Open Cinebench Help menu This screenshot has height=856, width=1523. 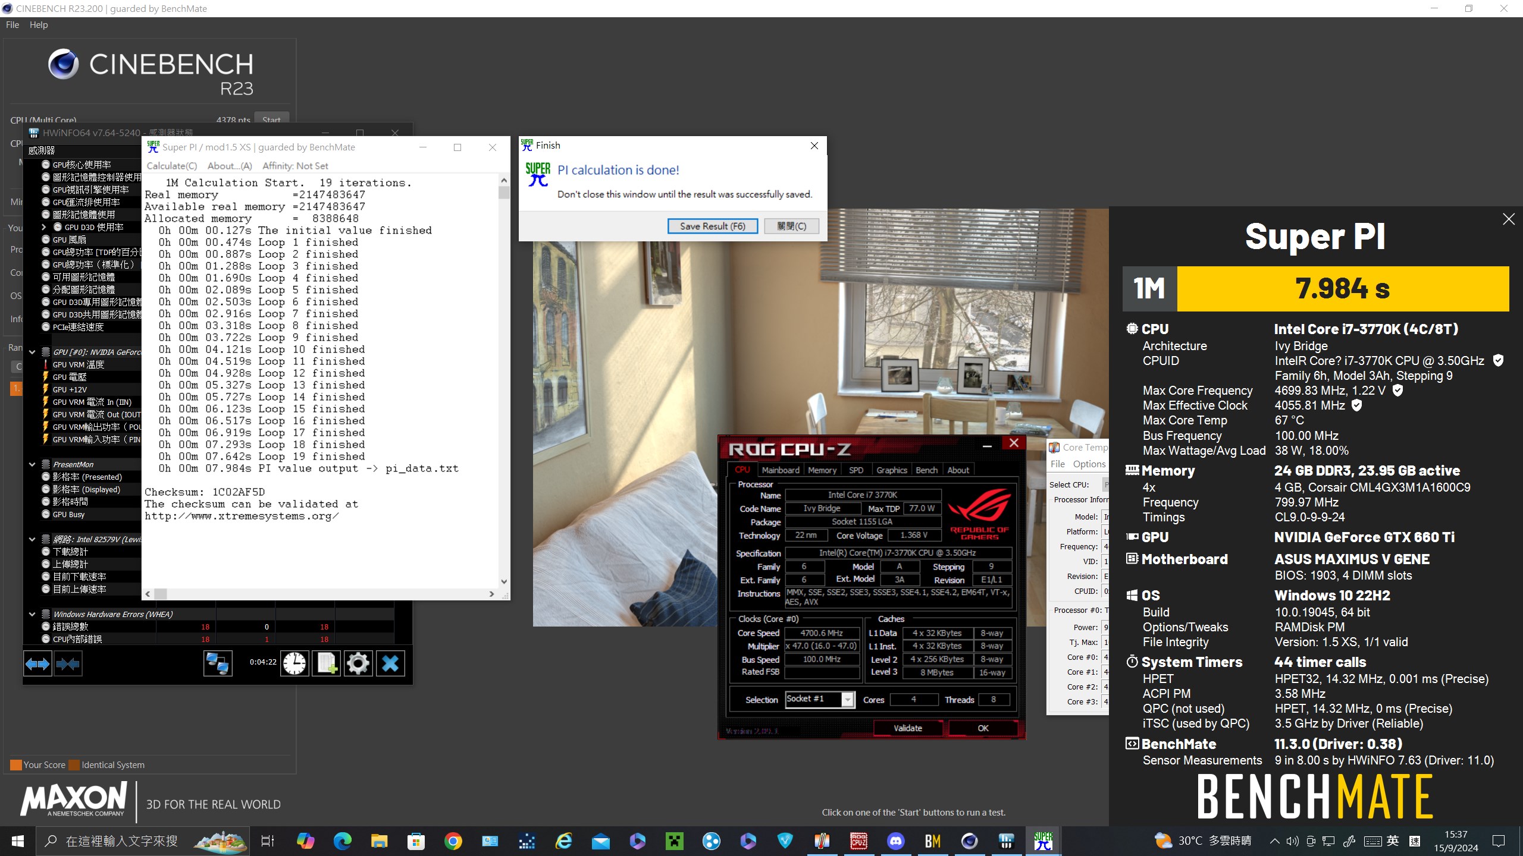39,25
